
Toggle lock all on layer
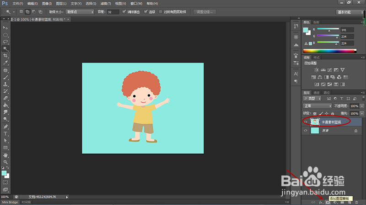[333, 113]
